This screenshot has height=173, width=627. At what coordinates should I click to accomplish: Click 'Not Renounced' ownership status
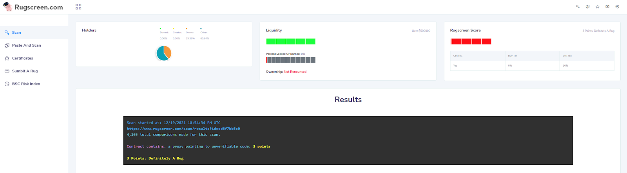click(x=295, y=72)
